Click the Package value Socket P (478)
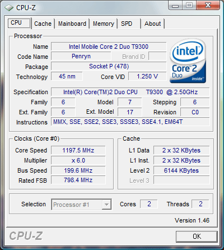 (x=109, y=66)
